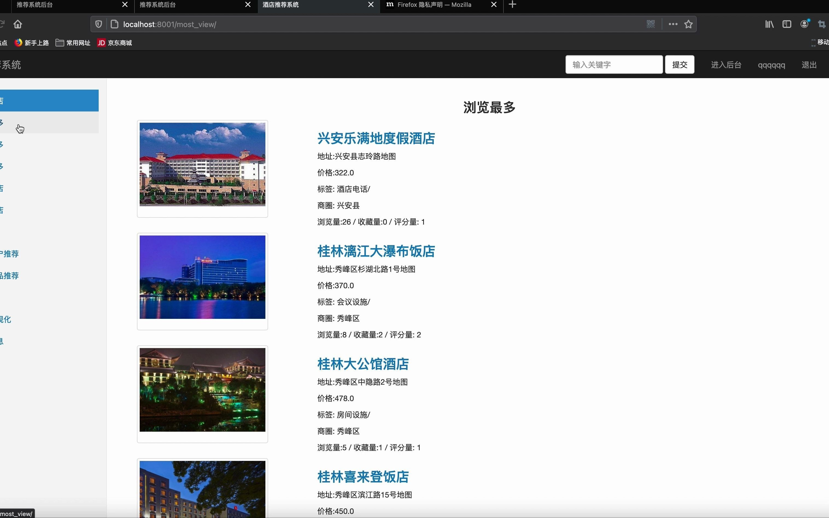
Task: Focus the 输入关键字 search field
Action: point(614,64)
